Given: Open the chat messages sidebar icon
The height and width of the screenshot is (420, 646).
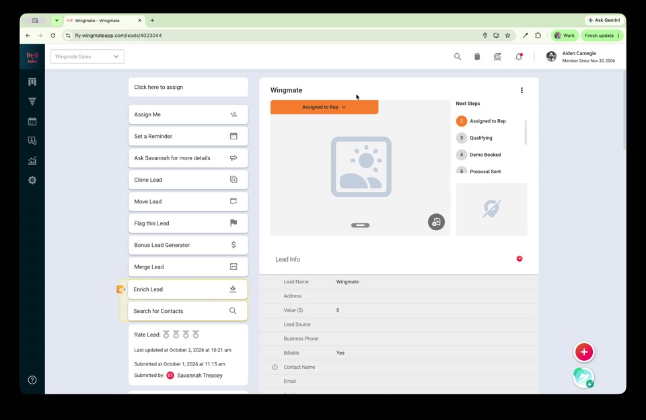Looking at the screenshot, I should [x=32, y=141].
